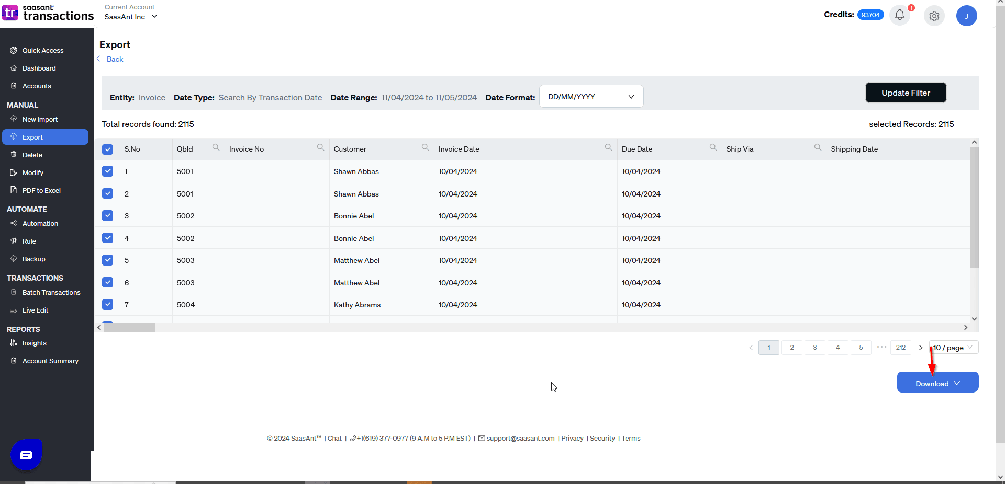
Task: Open PDF to Excel in the sidebar
Action: pyautogui.click(x=41, y=191)
